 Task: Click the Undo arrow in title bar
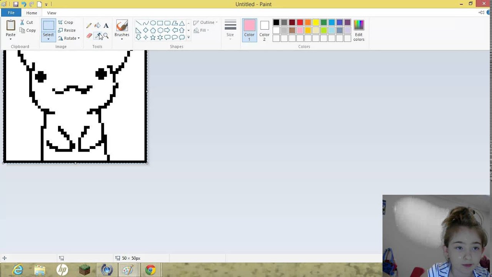coord(23,4)
